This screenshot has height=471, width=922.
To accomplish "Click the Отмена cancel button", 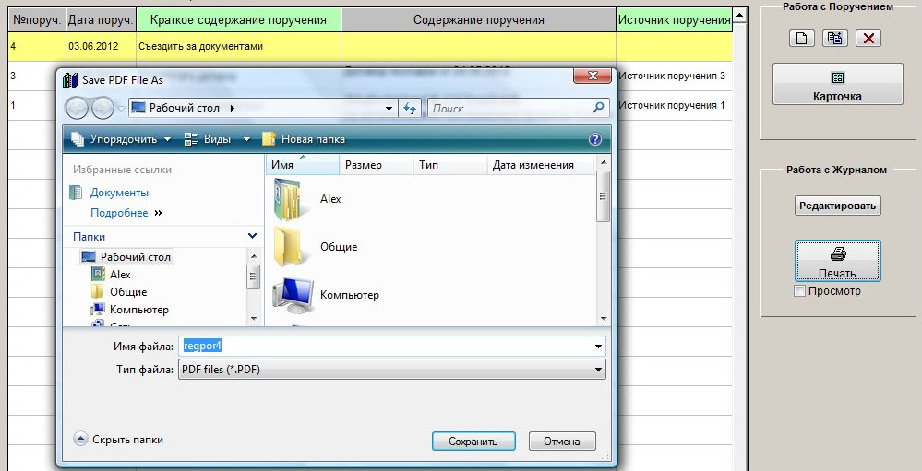I will pyautogui.click(x=561, y=442).
